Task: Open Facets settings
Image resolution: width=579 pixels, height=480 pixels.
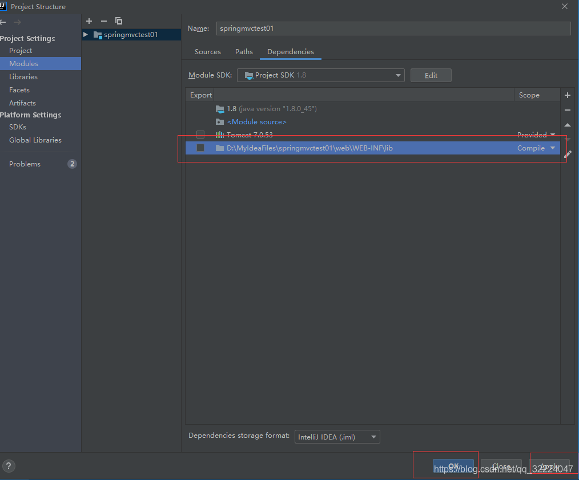Action: point(19,90)
